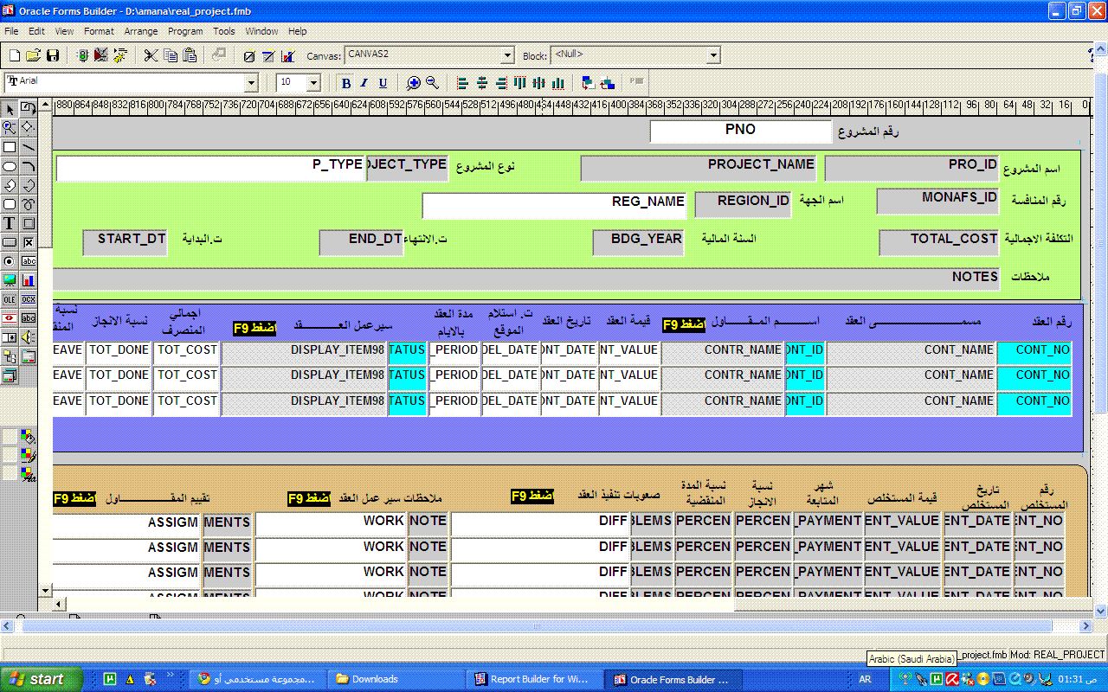
Task: Pick the Ellipse tool
Action: pyautogui.click(x=10, y=166)
